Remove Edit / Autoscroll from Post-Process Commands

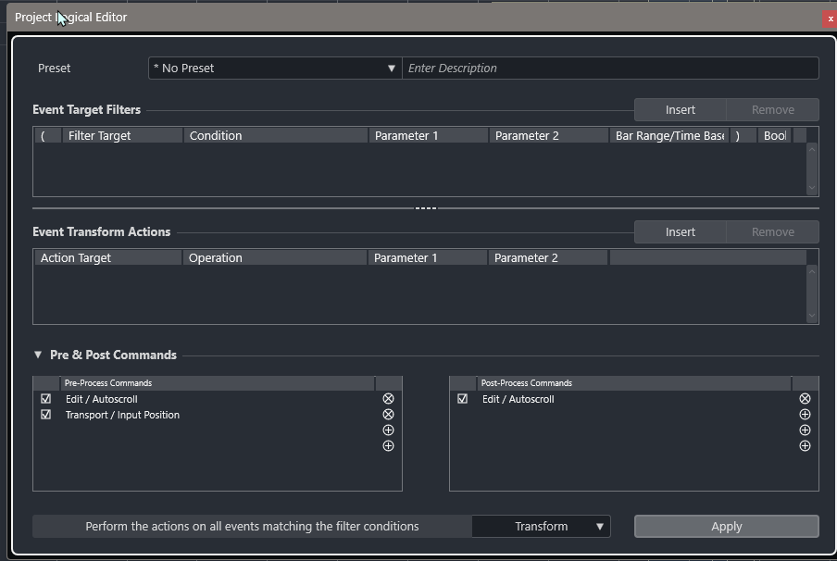805,399
